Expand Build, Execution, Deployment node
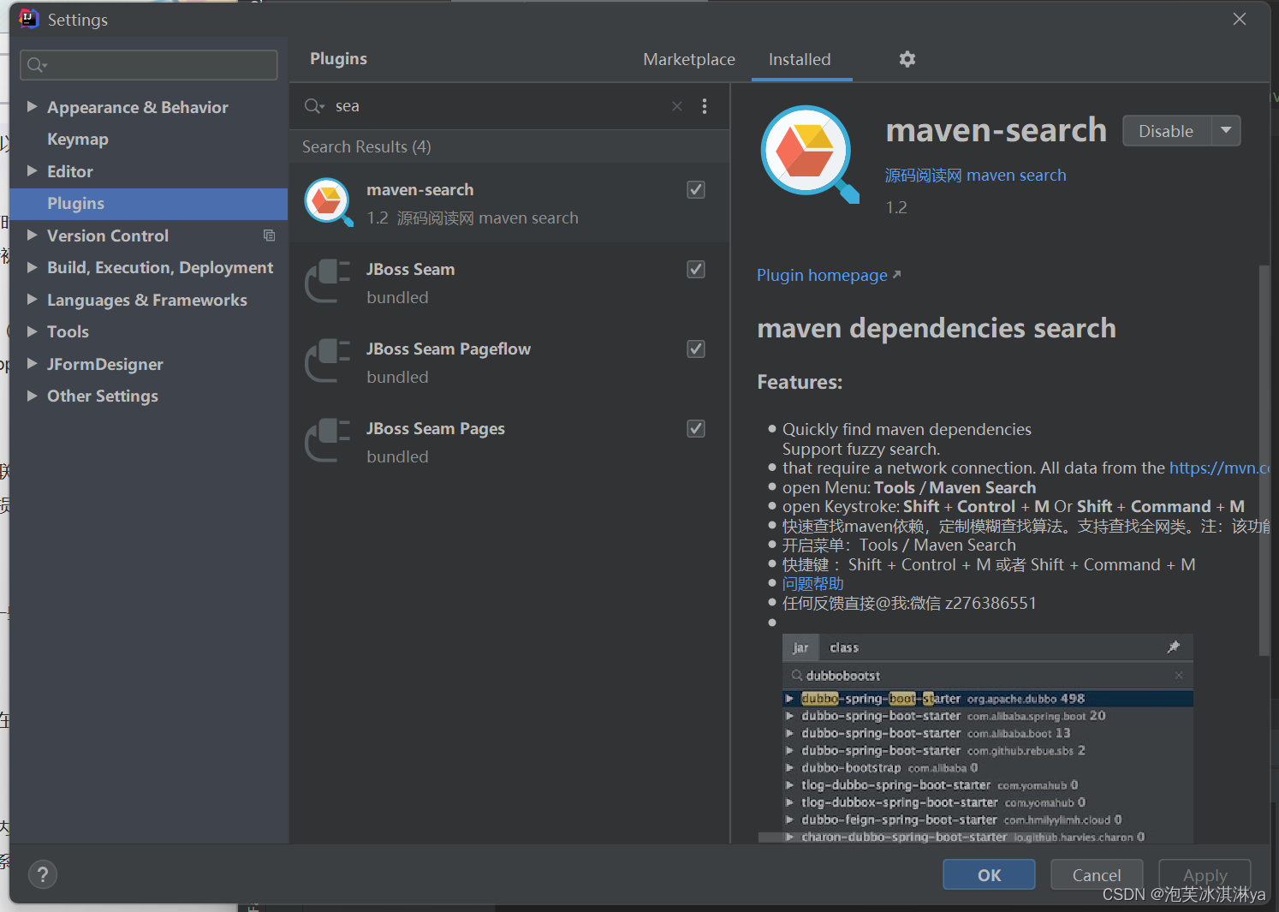This screenshot has width=1279, height=912. pyautogui.click(x=32, y=267)
